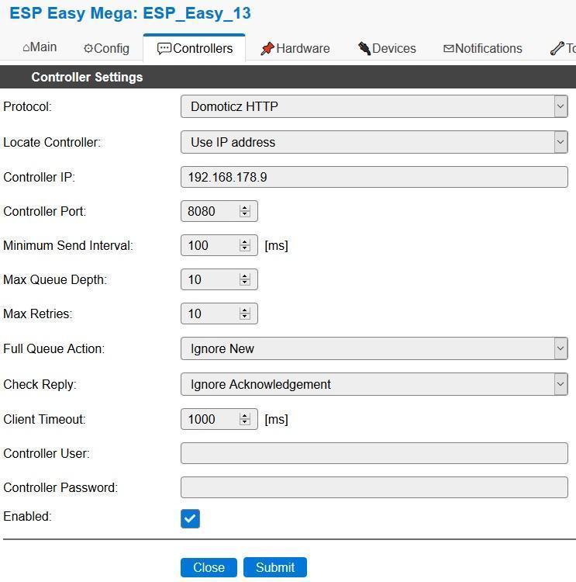This screenshot has height=582, width=576.
Task: Click the Client Timeout: label
Action: pos(44,419)
